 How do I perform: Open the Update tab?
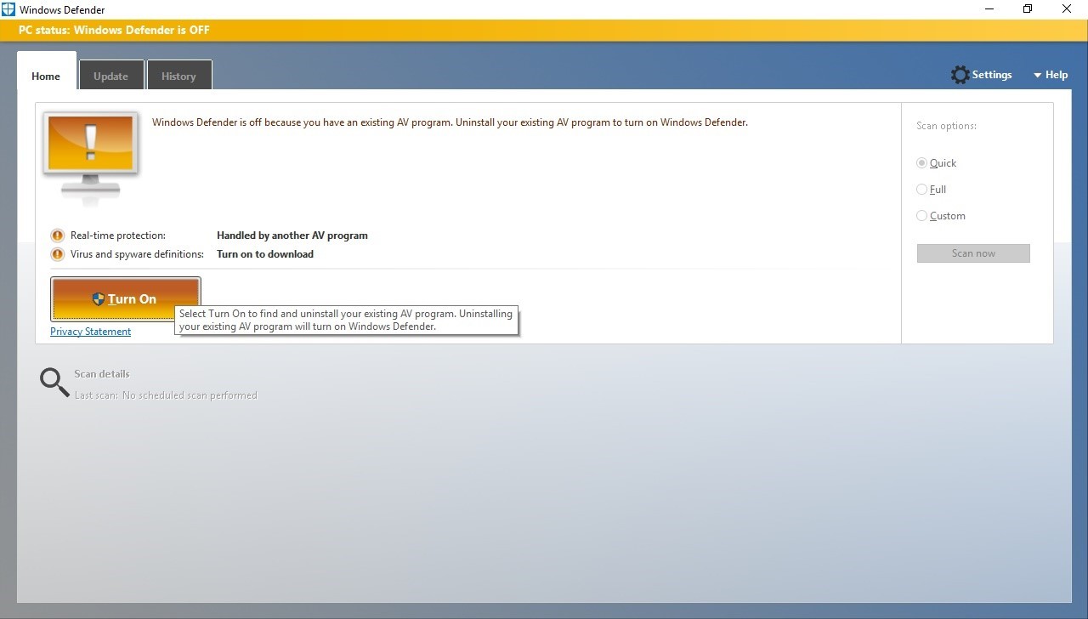click(110, 76)
